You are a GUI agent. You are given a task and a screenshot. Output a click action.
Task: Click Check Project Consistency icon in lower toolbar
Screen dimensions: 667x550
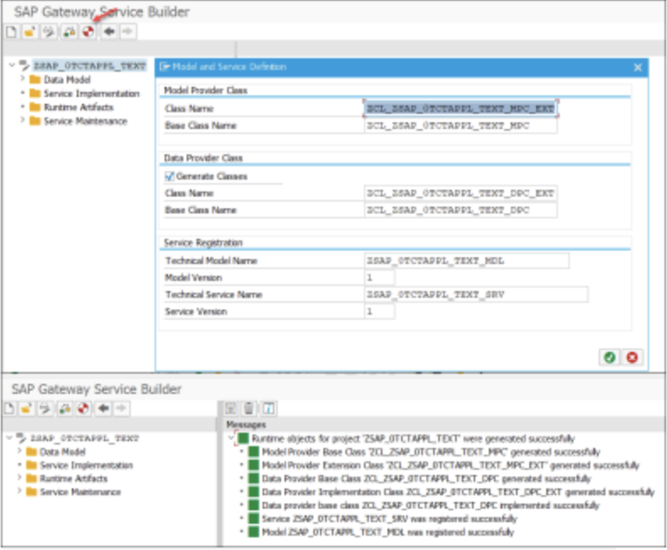pos(65,408)
